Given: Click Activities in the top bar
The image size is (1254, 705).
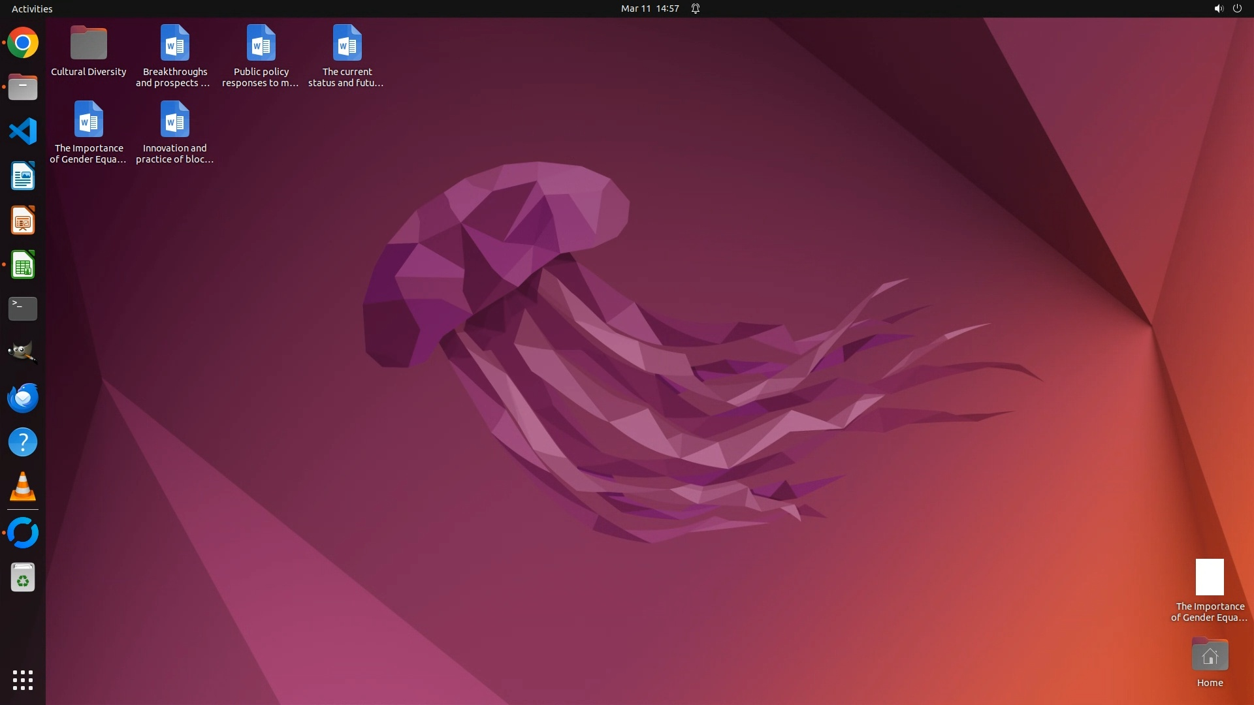Looking at the screenshot, I should [32, 8].
